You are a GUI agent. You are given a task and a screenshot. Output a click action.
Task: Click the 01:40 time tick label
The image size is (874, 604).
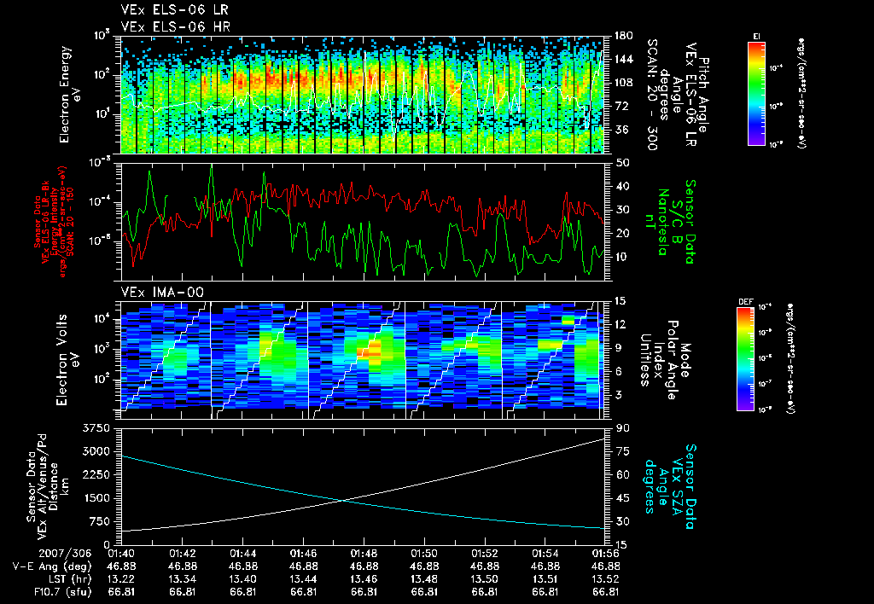pos(121,554)
